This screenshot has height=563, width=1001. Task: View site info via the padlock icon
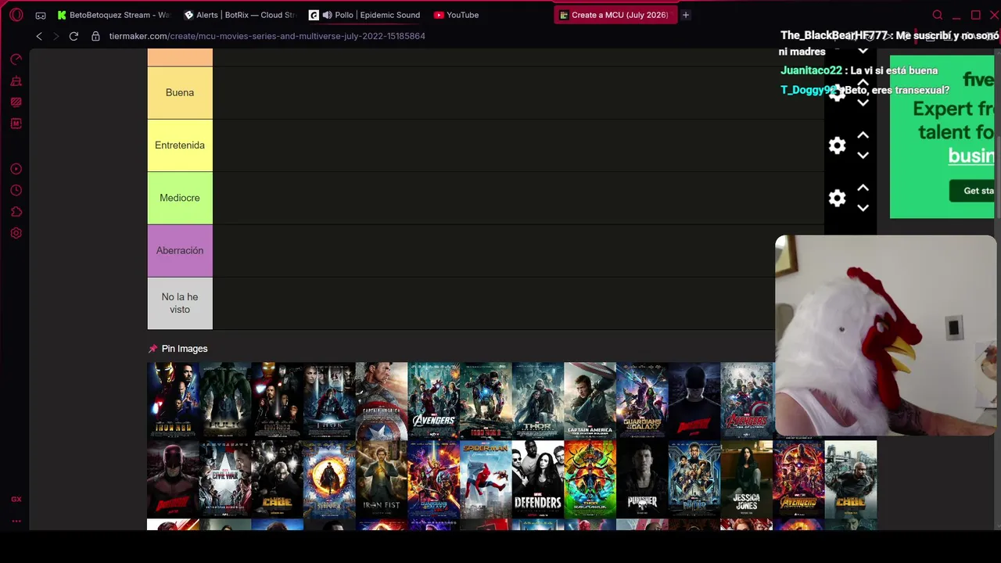pos(95,36)
